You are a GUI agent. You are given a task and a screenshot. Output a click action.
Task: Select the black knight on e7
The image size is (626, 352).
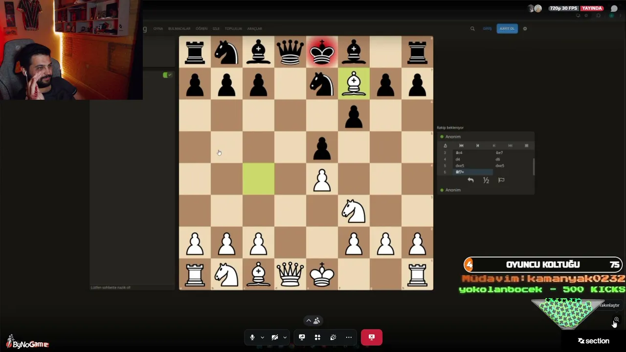pyautogui.click(x=322, y=84)
